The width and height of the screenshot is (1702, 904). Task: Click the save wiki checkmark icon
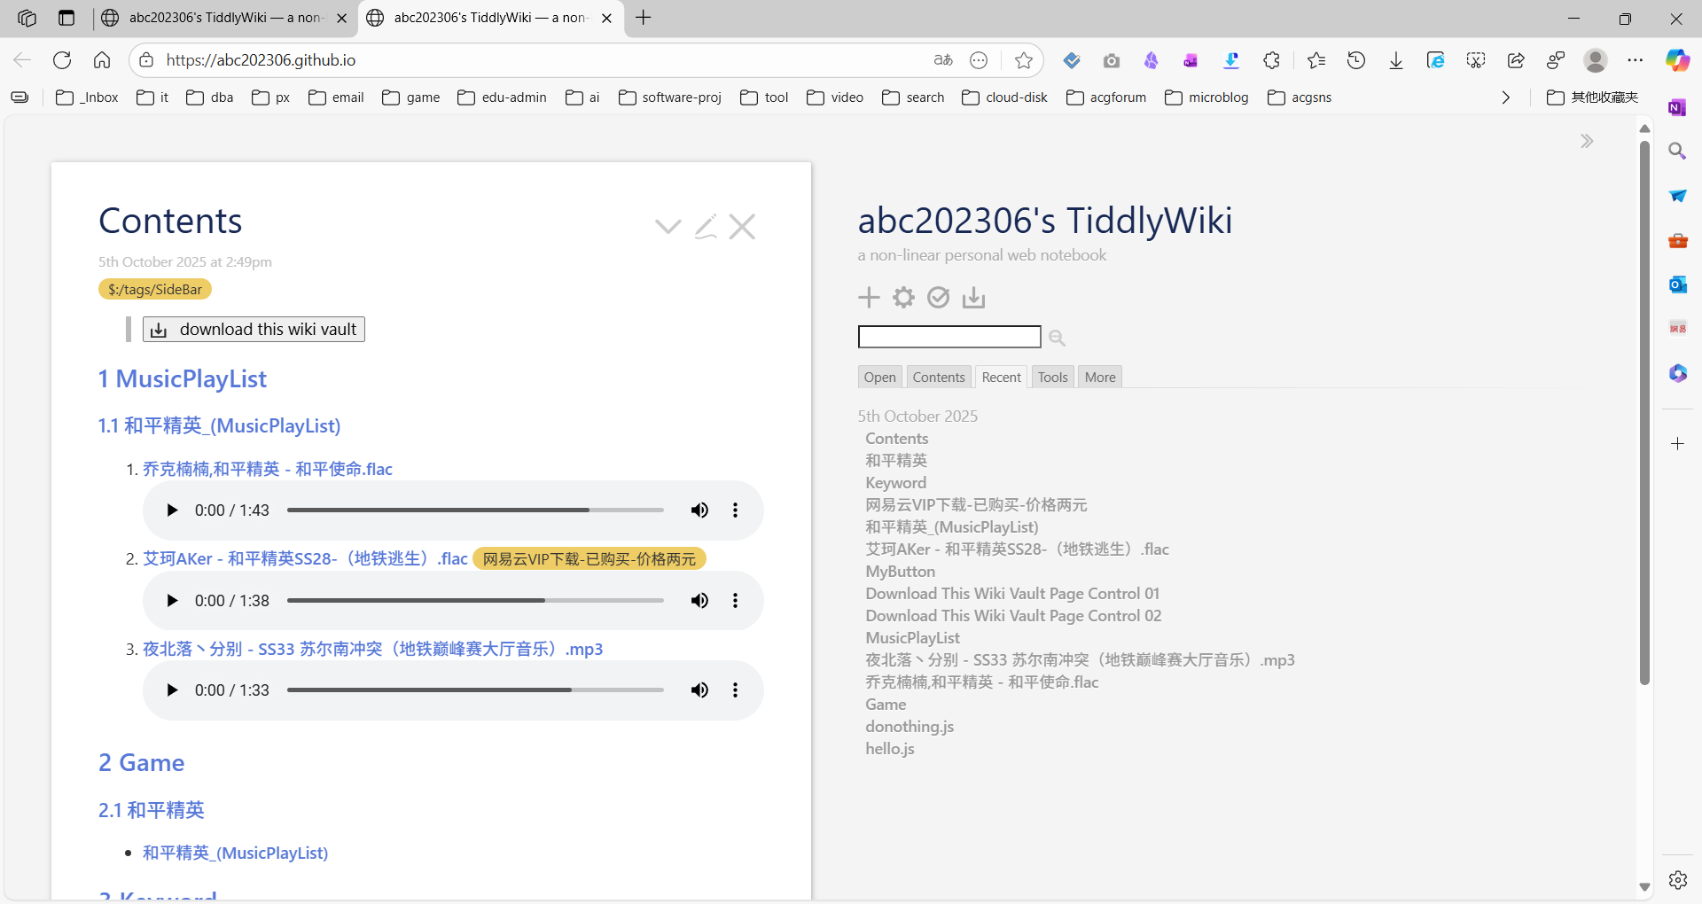click(938, 298)
